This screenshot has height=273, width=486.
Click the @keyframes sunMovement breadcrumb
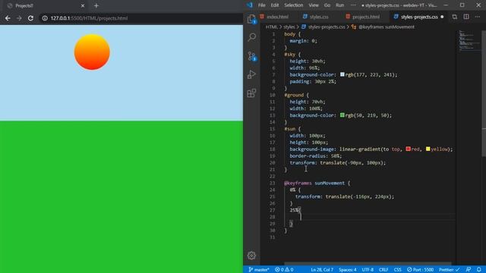[x=387, y=27]
